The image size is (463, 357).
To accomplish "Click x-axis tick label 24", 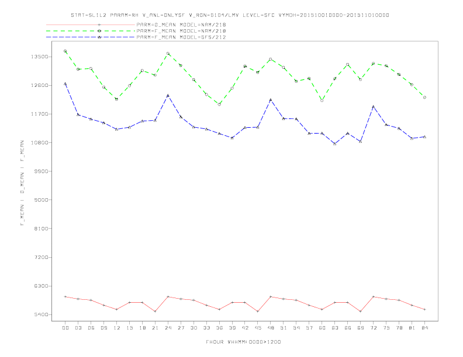I will [x=168, y=328].
